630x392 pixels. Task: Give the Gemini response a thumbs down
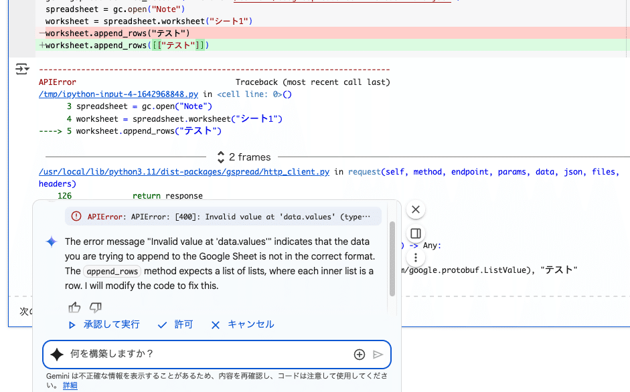94,307
